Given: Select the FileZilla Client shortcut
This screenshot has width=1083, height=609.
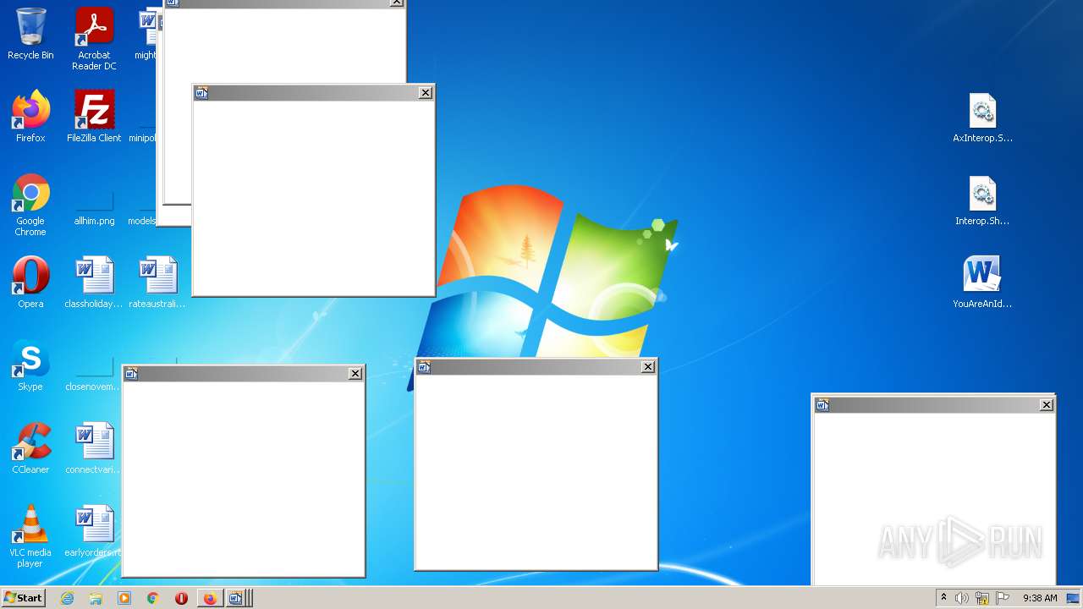Looking at the screenshot, I should 94,117.
